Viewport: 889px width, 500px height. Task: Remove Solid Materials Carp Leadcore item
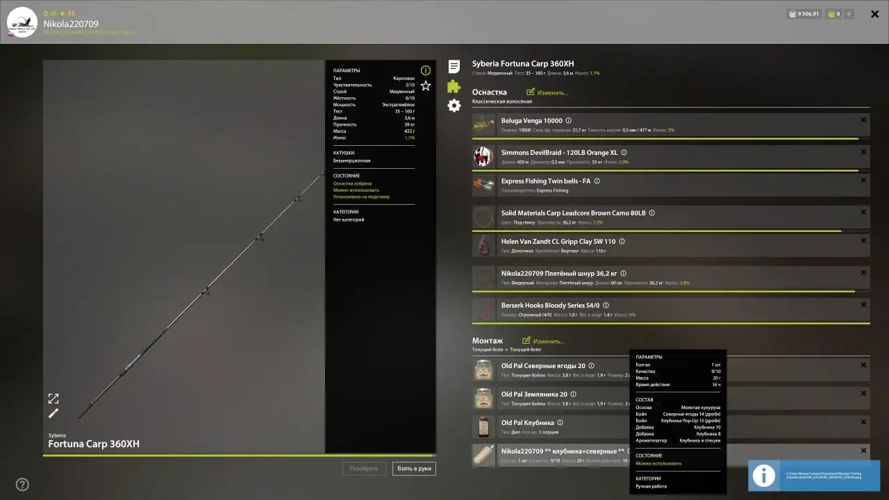[863, 212]
